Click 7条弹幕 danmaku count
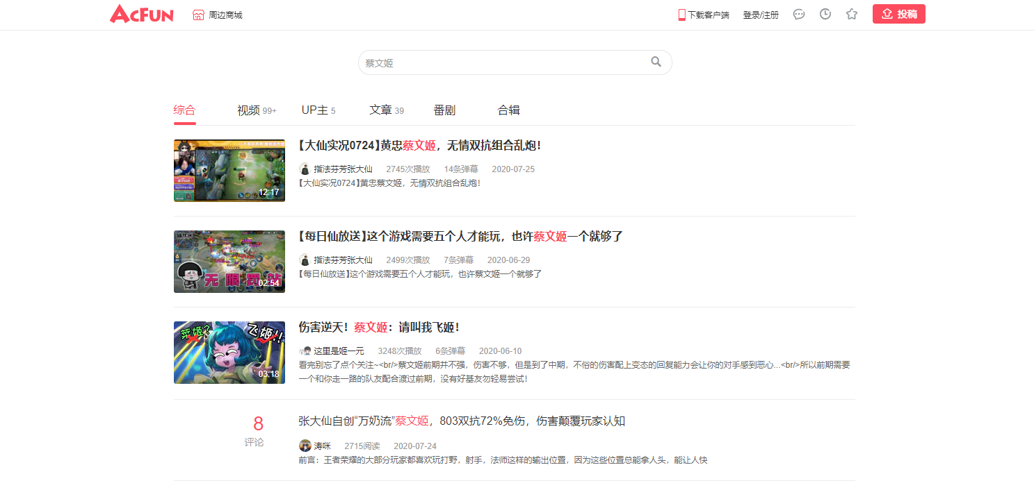Screen dimensions: 1034x481 pos(459,260)
